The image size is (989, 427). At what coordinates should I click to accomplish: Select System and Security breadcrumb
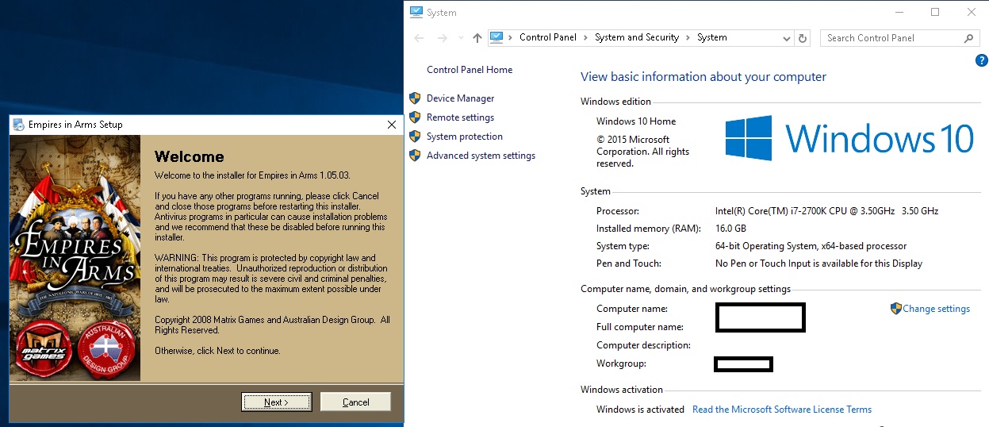[637, 37]
